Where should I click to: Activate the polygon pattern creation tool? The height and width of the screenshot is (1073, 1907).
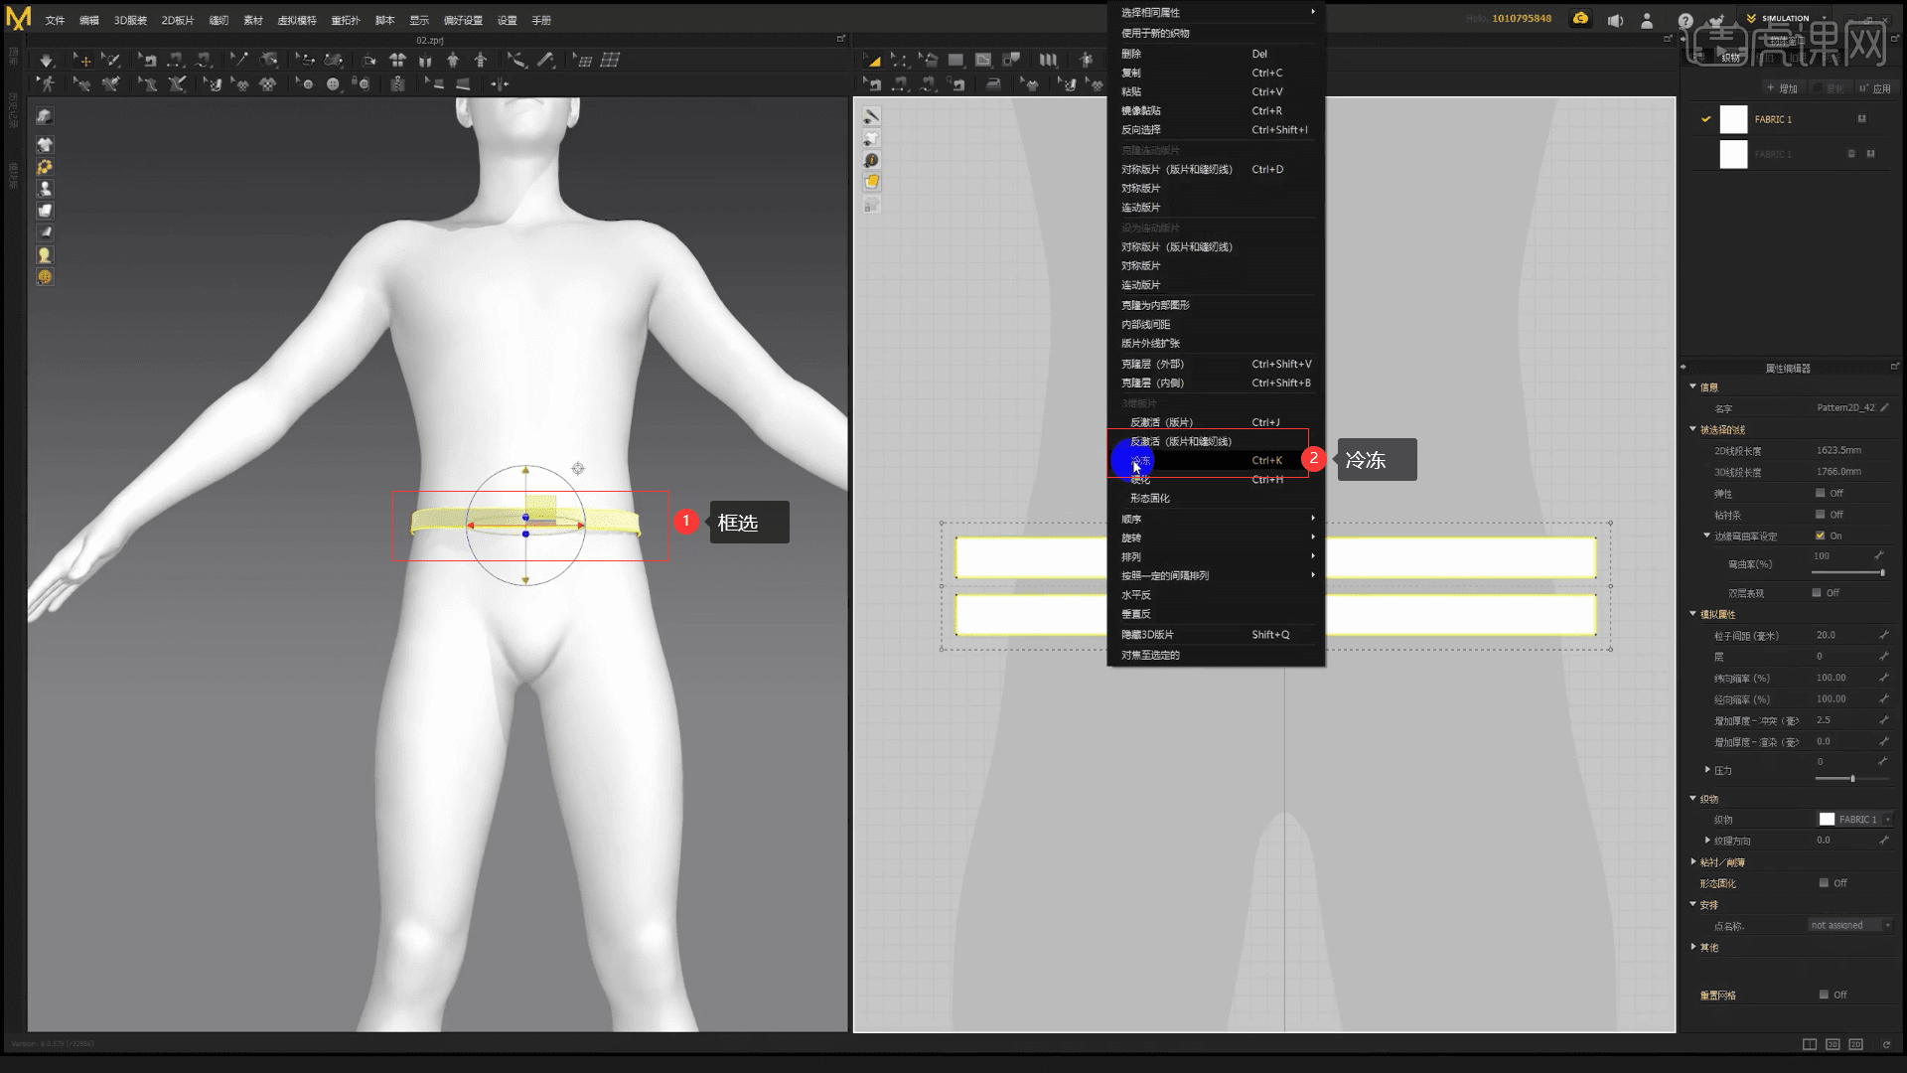(x=983, y=59)
